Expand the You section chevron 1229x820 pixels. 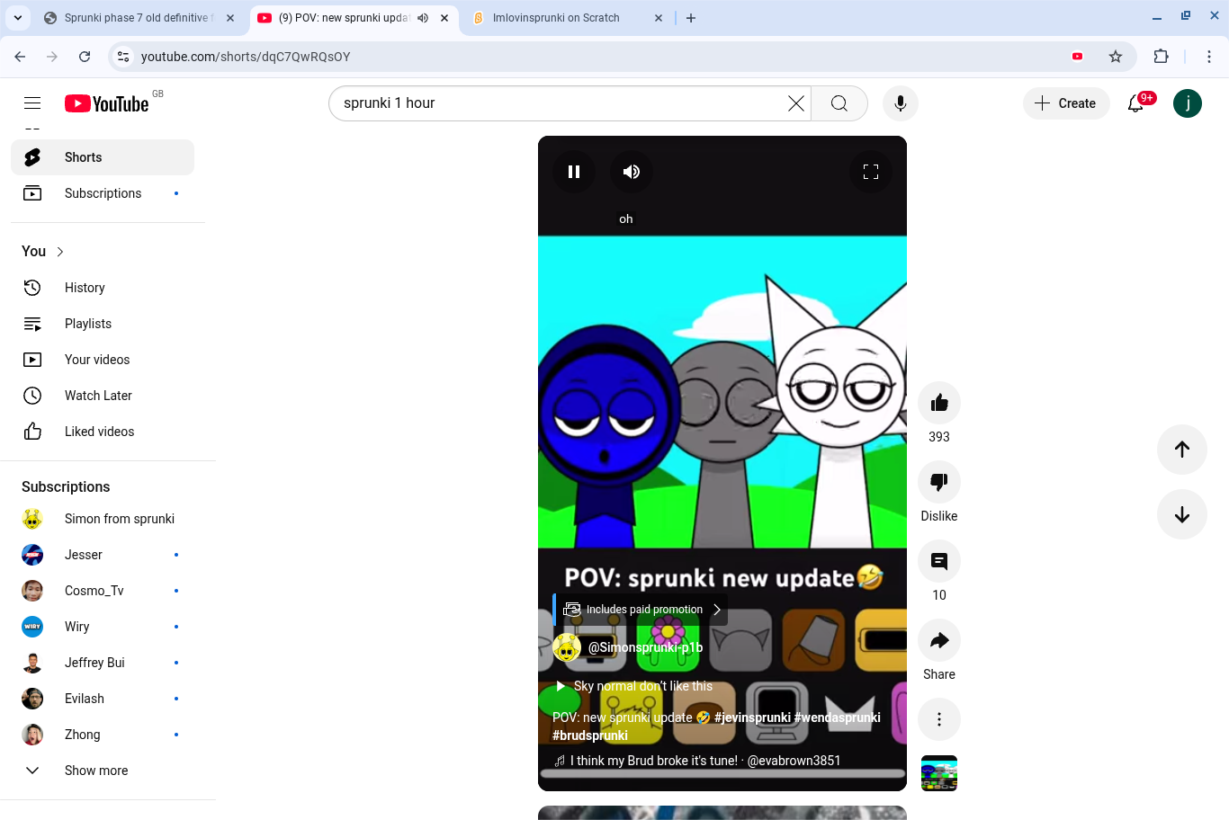tap(60, 252)
